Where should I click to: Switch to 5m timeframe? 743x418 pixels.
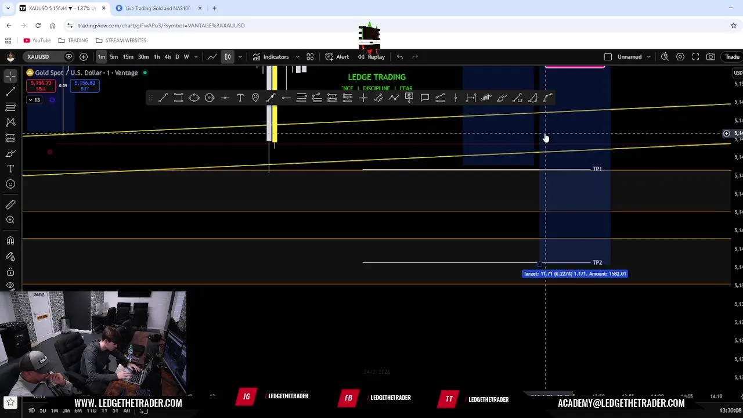coord(114,57)
